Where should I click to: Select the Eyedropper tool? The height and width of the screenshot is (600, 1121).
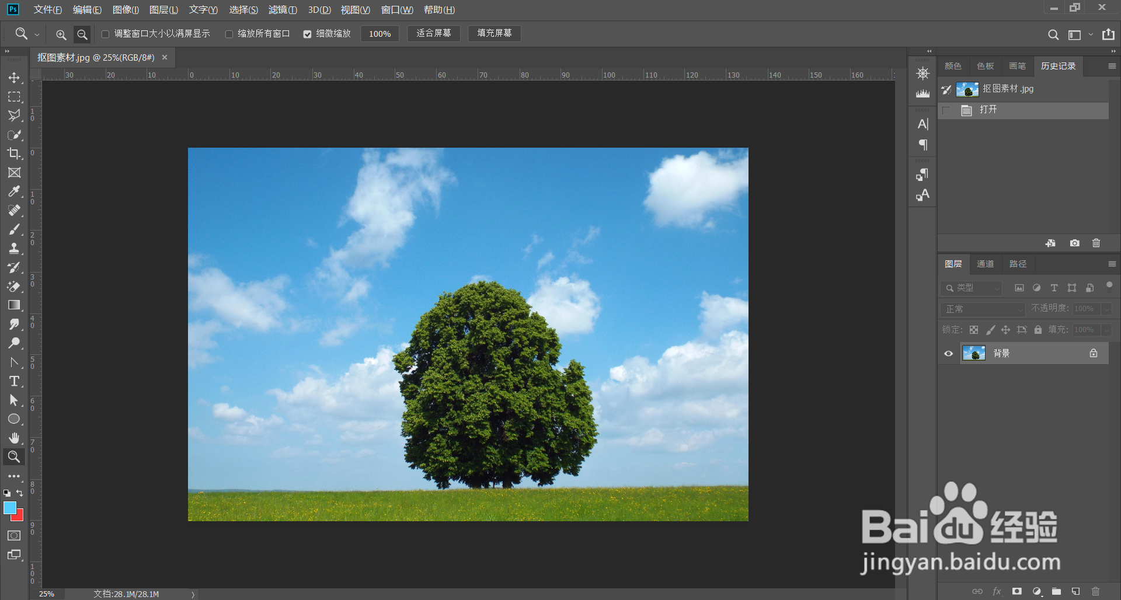(14, 191)
